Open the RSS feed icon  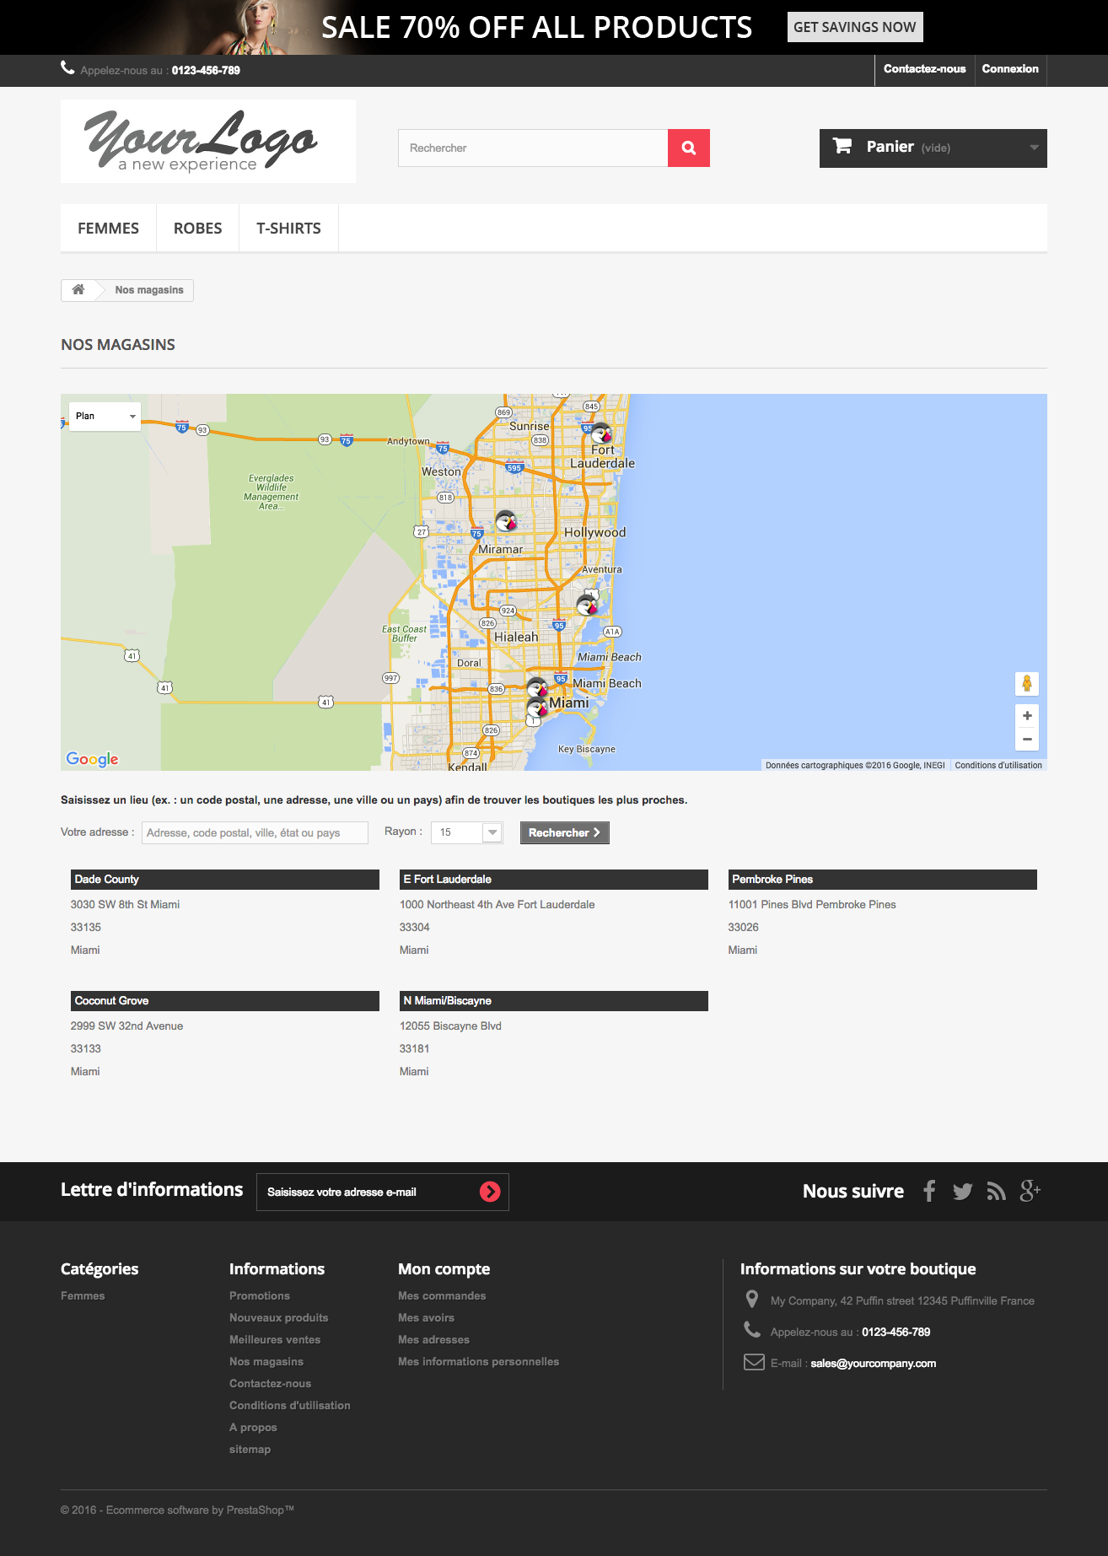tap(996, 1191)
